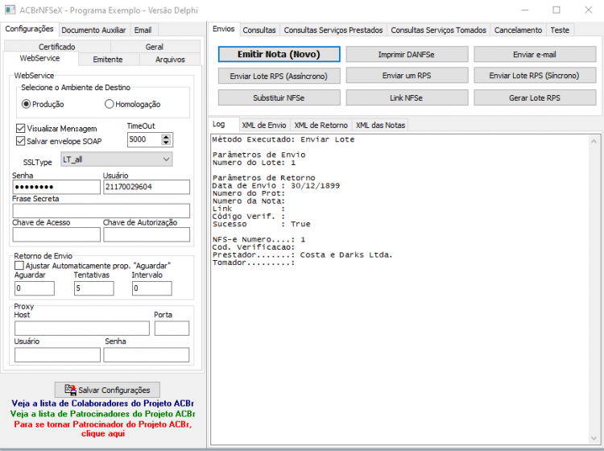Click the Imprimir DANFSe button

click(407, 54)
